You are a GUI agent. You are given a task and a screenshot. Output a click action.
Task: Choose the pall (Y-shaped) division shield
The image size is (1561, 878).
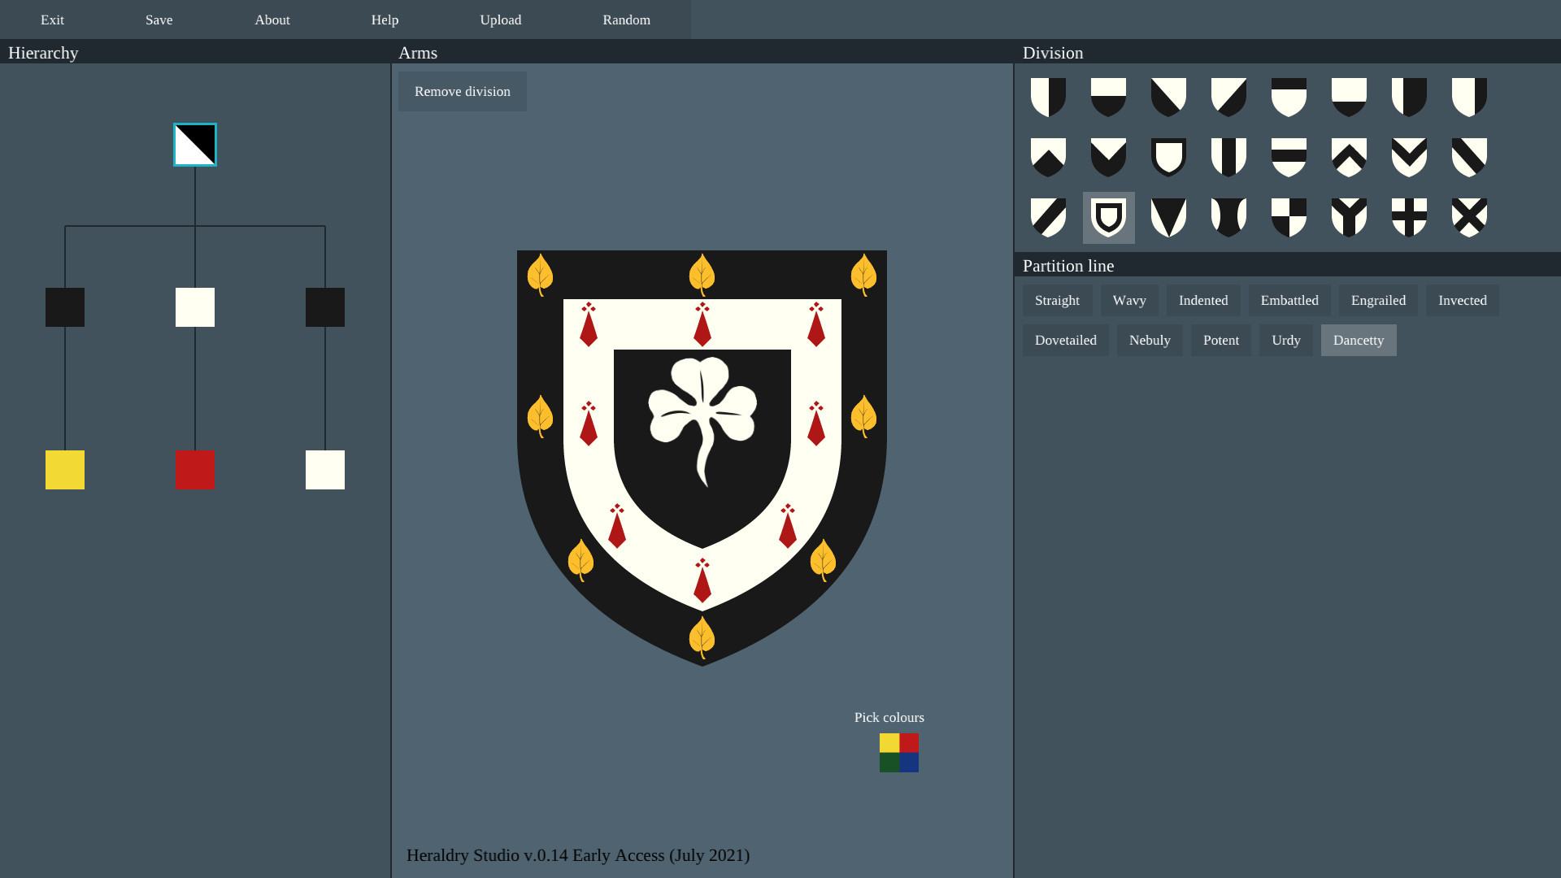[1349, 215]
